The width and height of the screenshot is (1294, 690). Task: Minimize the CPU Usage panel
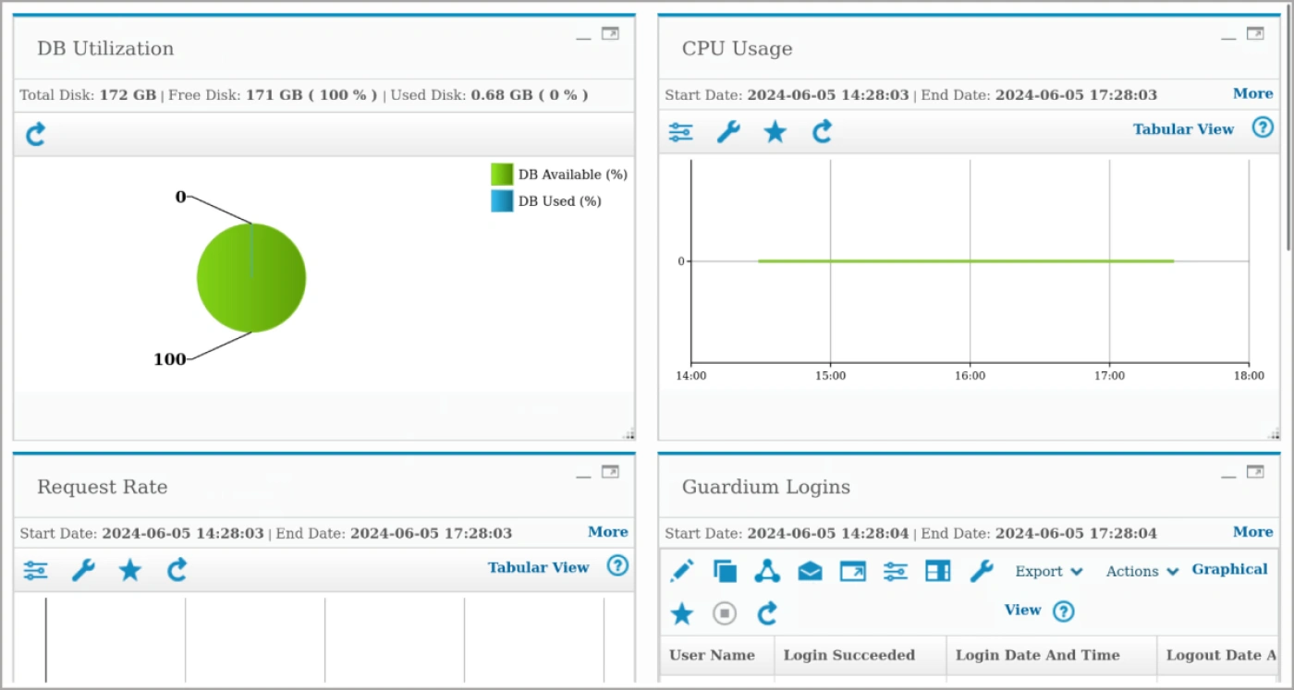click(1228, 37)
